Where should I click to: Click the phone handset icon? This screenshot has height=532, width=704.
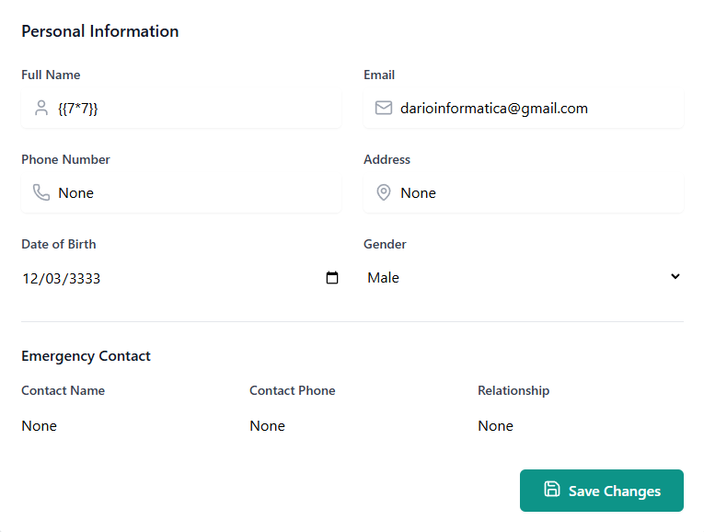40,193
